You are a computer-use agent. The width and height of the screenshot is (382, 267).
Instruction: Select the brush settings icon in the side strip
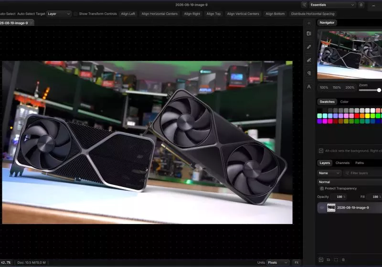[309, 60]
